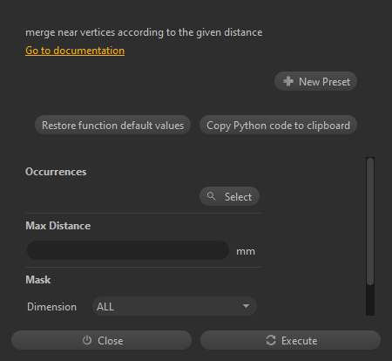
Task: Focus the Max Distance input field
Action: [128, 250]
